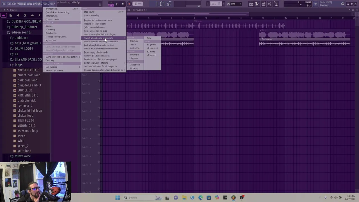This screenshot has width=359, height=202.
Task: Click the taskbar Search box
Action: [x=143, y=198]
